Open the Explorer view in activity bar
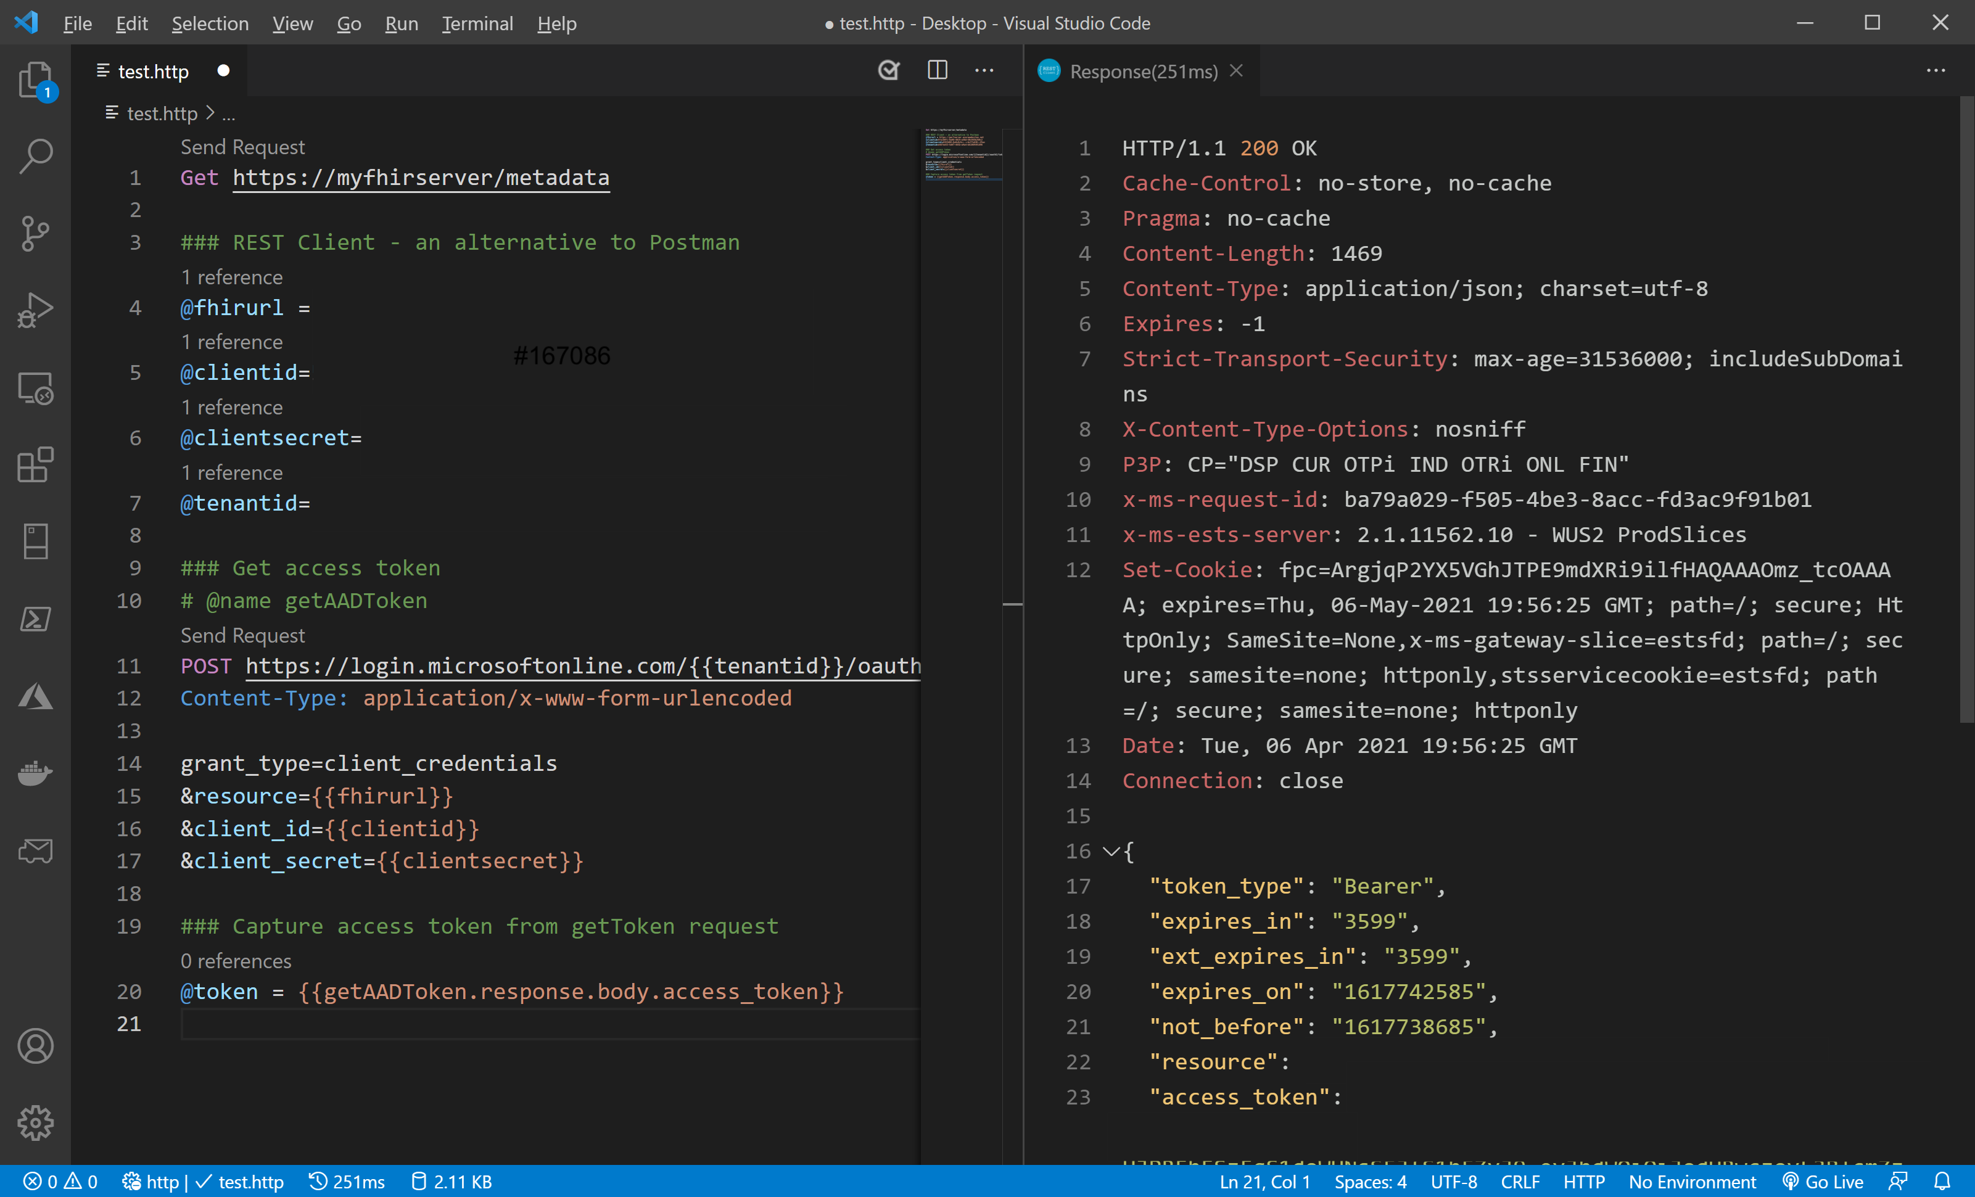 (35, 80)
